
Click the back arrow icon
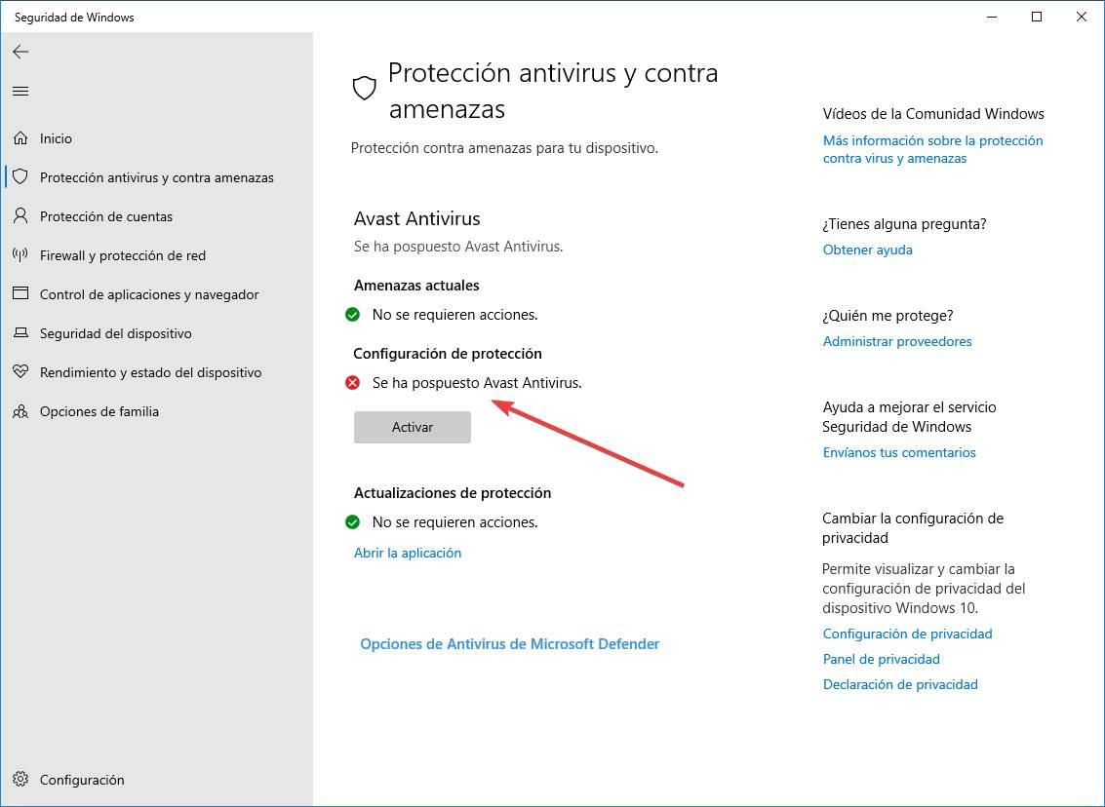[20, 52]
